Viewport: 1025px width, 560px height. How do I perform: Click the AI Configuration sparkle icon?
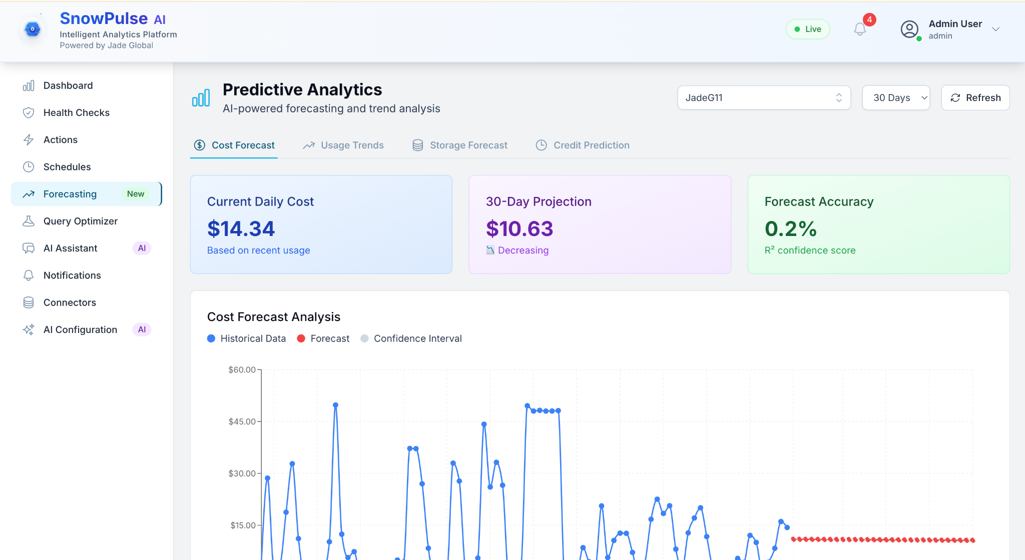pos(29,329)
